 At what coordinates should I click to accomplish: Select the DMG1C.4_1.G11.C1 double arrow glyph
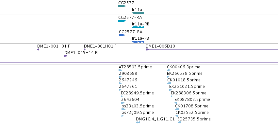pyautogui.click(x=138, y=122)
